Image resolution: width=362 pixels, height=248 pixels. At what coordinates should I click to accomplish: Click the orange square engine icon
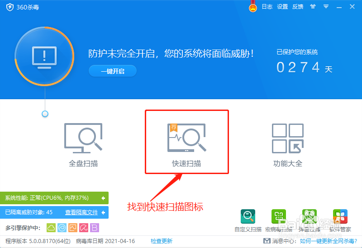(x=73, y=228)
